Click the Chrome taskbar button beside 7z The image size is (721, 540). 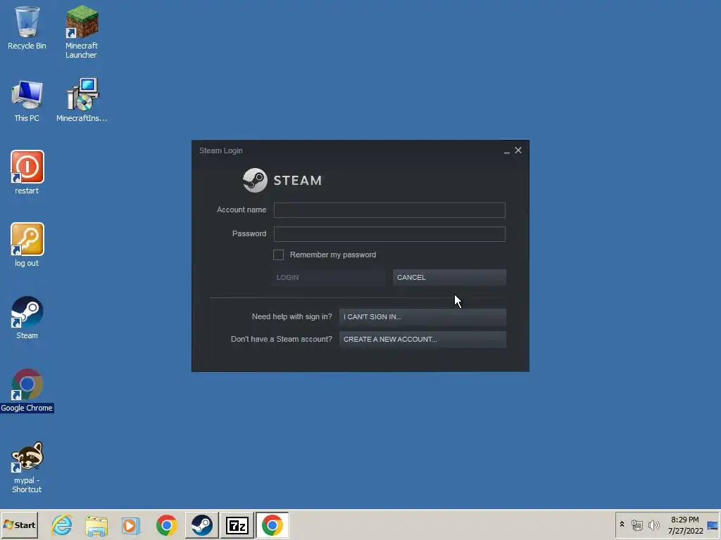coord(272,525)
